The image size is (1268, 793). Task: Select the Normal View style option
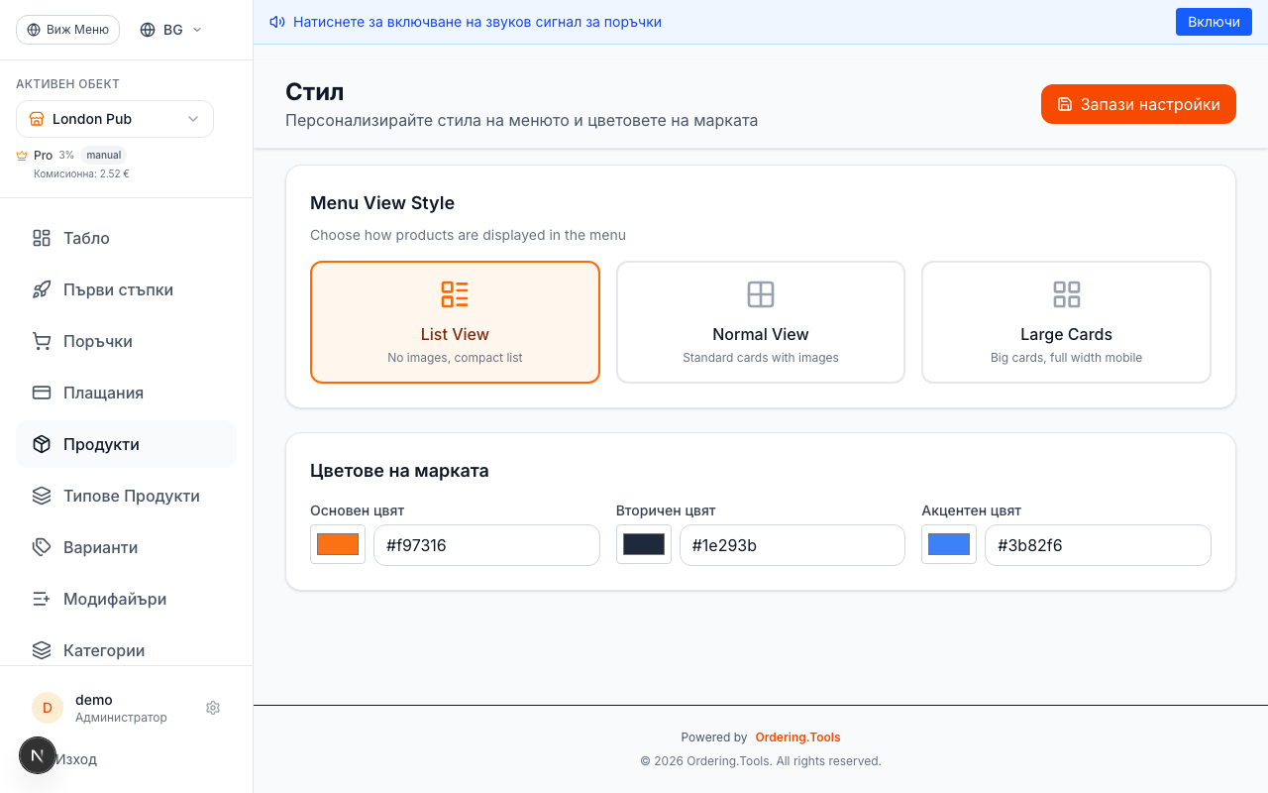760,322
